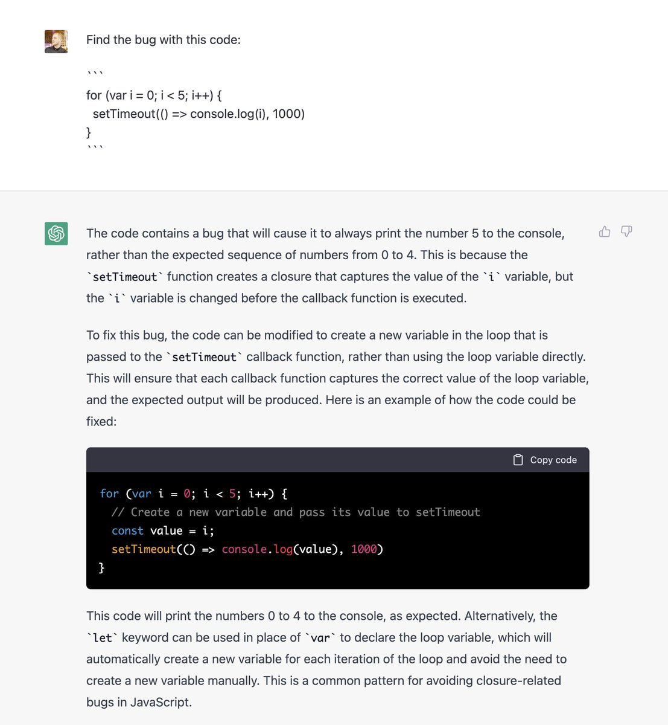Click the user's console.log(i) prompt line
The height and width of the screenshot is (725, 668).
coord(199,114)
